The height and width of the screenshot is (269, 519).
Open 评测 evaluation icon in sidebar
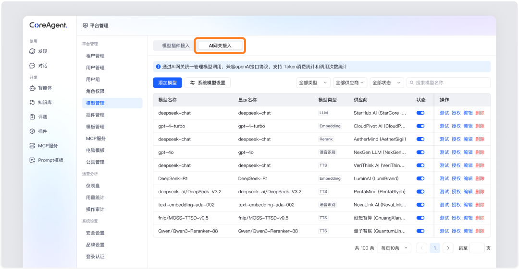click(32, 117)
